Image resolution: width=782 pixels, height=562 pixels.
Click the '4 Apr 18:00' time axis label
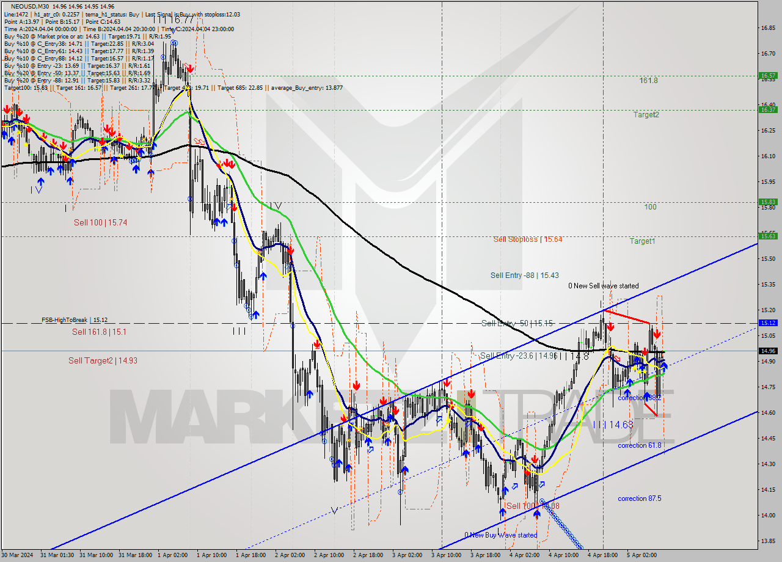click(x=603, y=555)
